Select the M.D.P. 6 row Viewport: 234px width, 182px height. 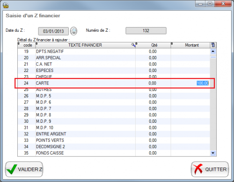click(114, 102)
